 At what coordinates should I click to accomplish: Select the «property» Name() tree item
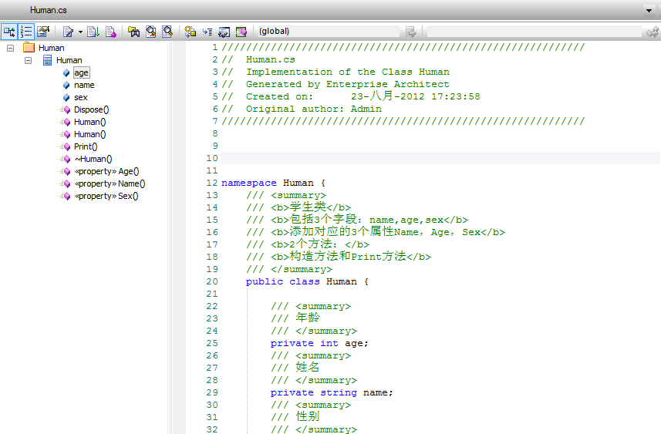[x=109, y=183]
